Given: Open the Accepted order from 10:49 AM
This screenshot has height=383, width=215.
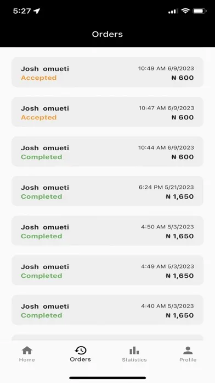Looking at the screenshot, I should 107,72.
